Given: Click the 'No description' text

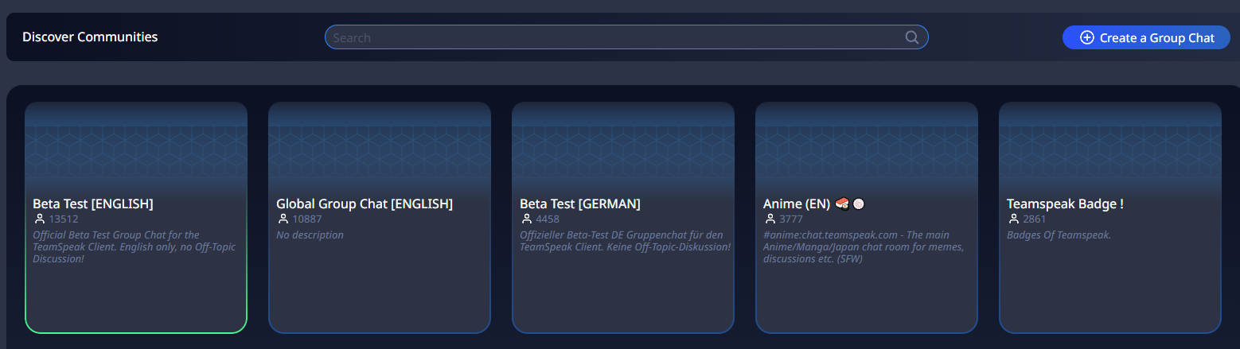Looking at the screenshot, I should click(310, 235).
